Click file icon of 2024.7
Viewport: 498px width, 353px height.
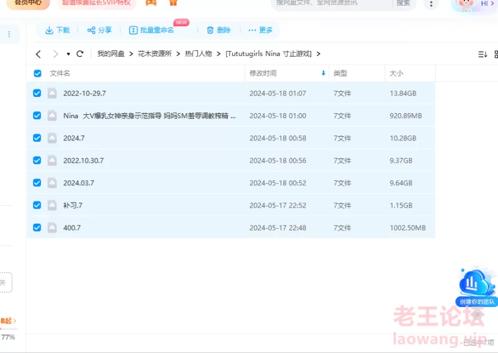coord(52,138)
